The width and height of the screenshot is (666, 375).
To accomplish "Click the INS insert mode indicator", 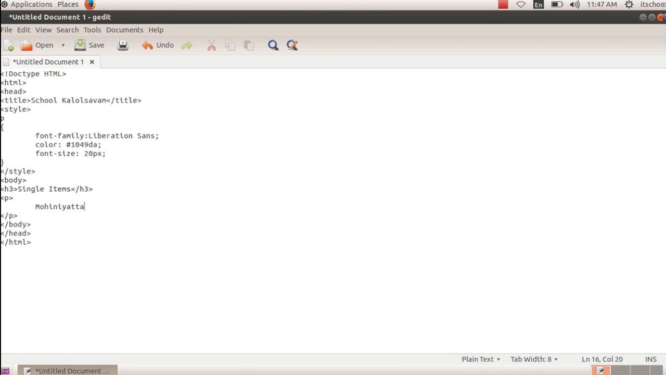I will (x=651, y=359).
